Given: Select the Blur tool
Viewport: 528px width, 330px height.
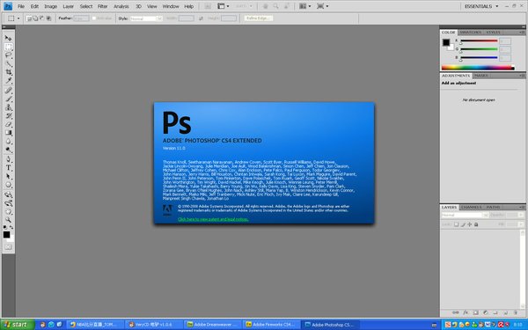Looking at the screenshot, I should click(x=9, y=142).
